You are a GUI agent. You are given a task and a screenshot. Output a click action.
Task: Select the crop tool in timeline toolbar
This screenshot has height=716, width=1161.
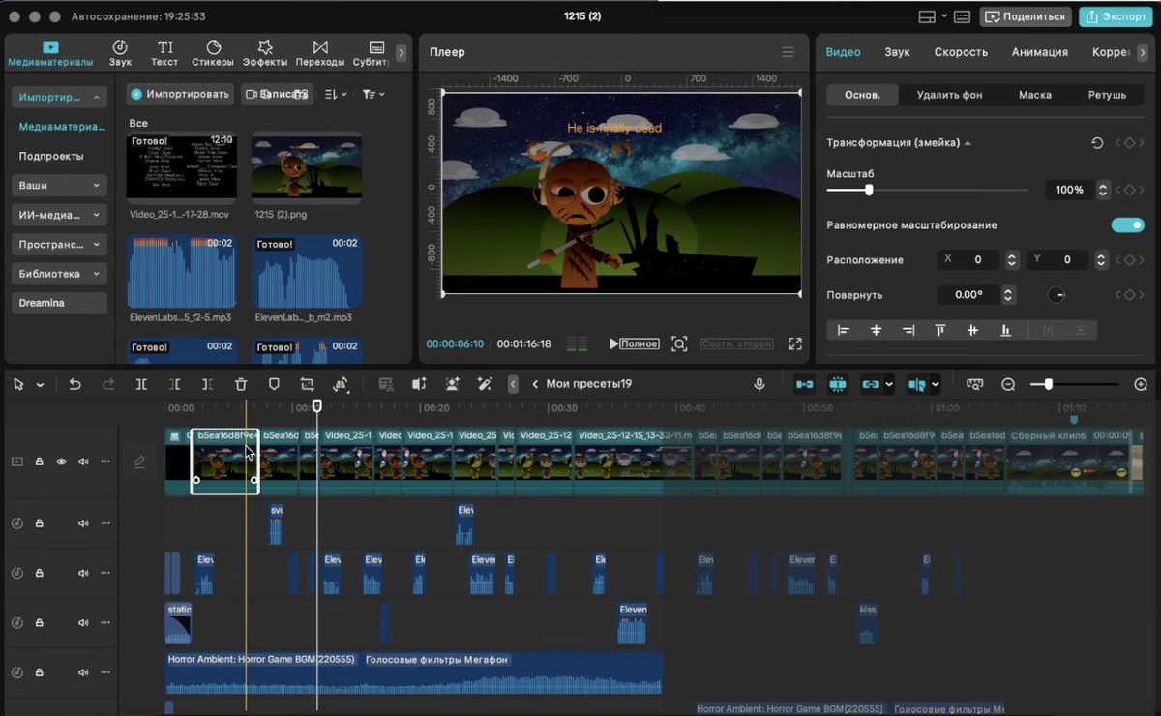click(307, 384)
